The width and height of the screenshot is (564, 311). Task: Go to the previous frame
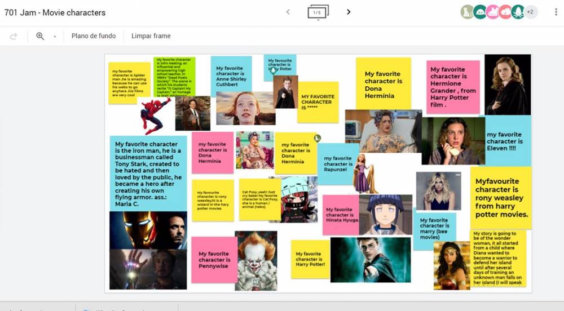tap(288, 12)
